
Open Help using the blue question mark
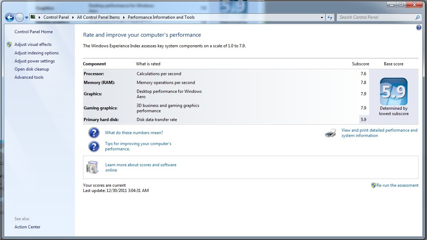pyautogui.click(x=419, y=28)
